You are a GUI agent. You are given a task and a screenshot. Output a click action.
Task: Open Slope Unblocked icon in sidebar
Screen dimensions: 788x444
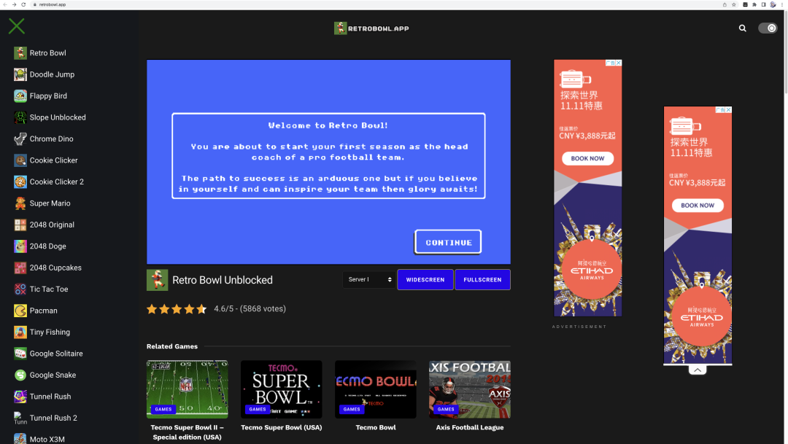[x=20, y=117]
